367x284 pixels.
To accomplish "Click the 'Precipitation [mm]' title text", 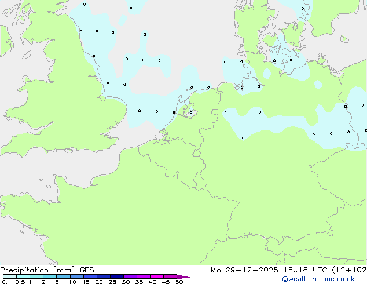I will tap(38, 270).
